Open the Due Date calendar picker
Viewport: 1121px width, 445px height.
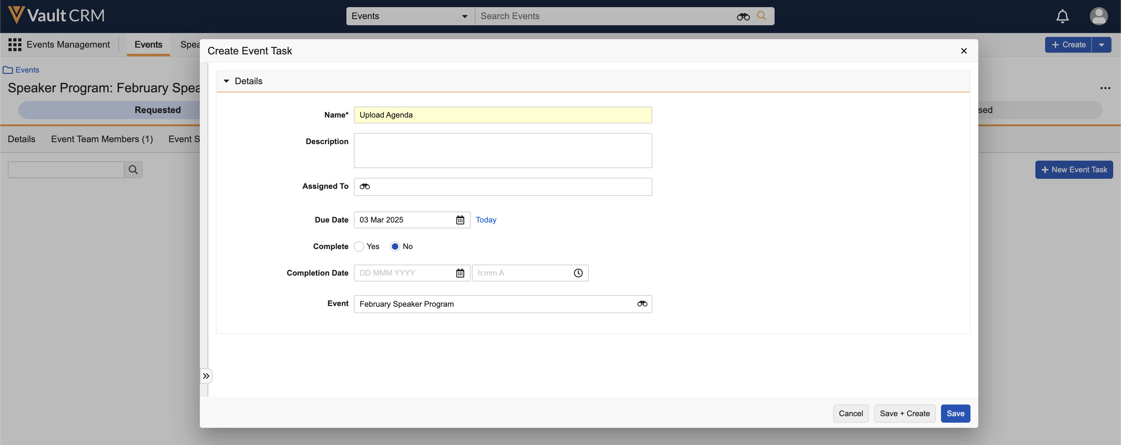460,220
